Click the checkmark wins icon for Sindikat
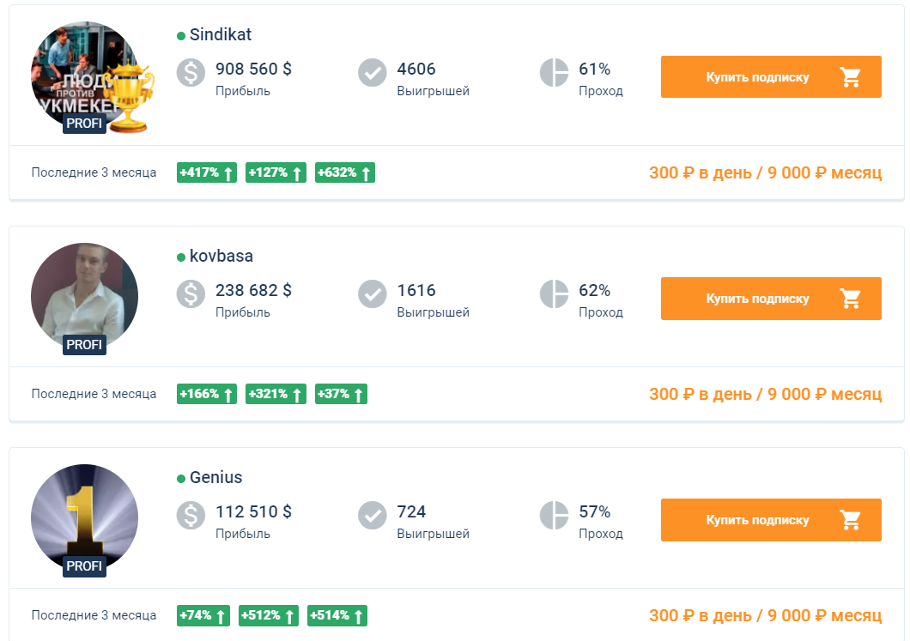The image size is (910, 641). 373,73
